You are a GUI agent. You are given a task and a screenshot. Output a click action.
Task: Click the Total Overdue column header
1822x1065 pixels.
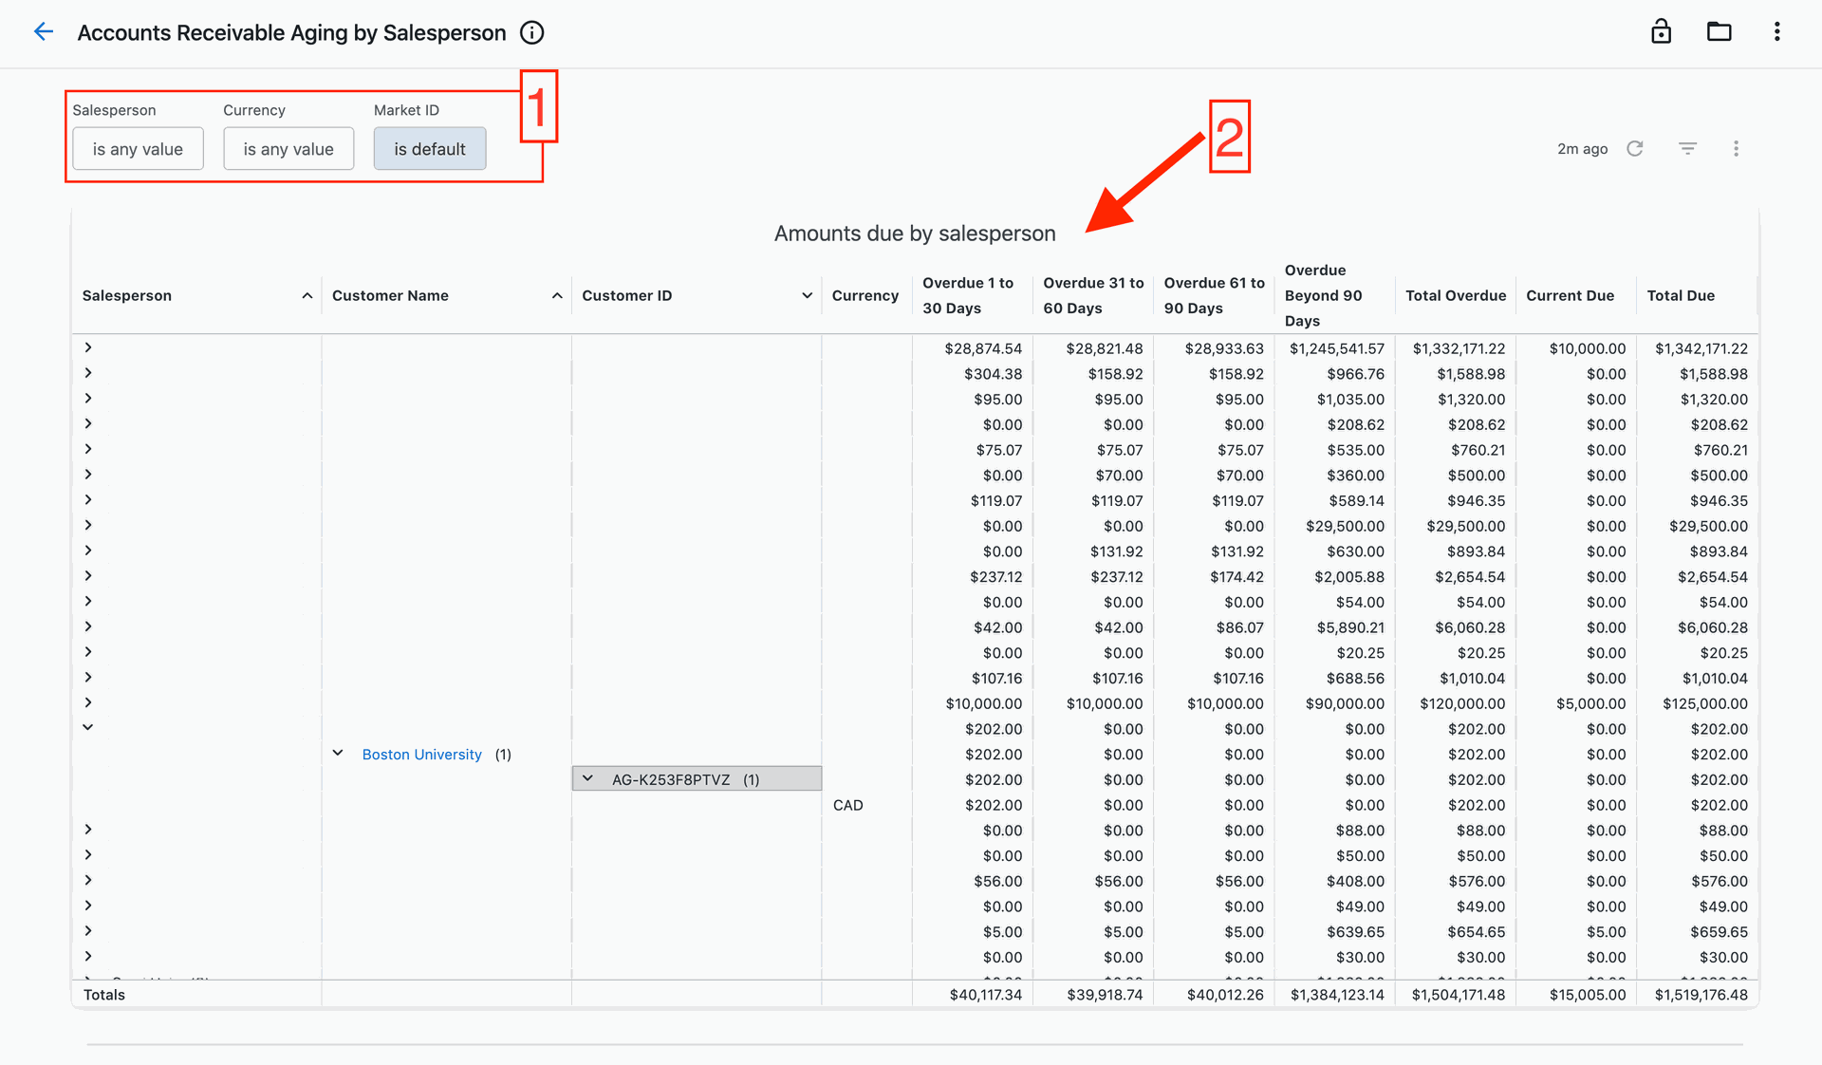pos(1456,296)
